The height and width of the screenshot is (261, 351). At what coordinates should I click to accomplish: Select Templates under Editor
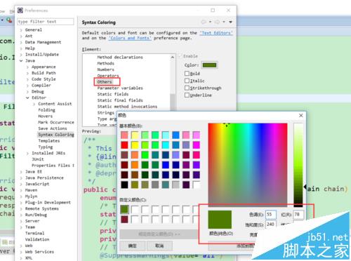coord(49,141)
